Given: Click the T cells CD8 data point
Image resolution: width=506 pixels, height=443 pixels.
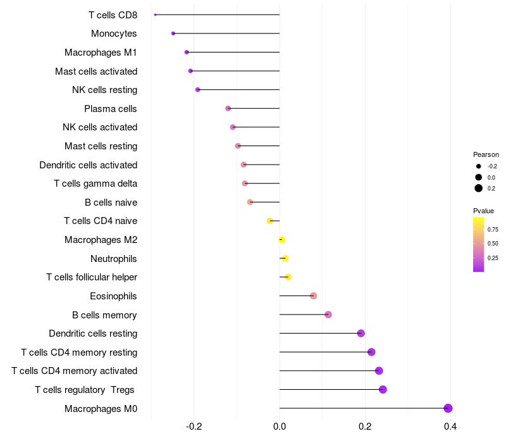Looking at the screenshot, I should 155,15.
